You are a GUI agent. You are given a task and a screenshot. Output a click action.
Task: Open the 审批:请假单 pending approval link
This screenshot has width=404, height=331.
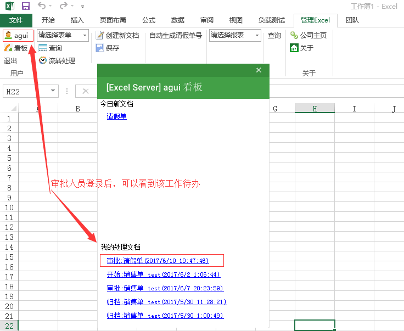coord(158,261)
